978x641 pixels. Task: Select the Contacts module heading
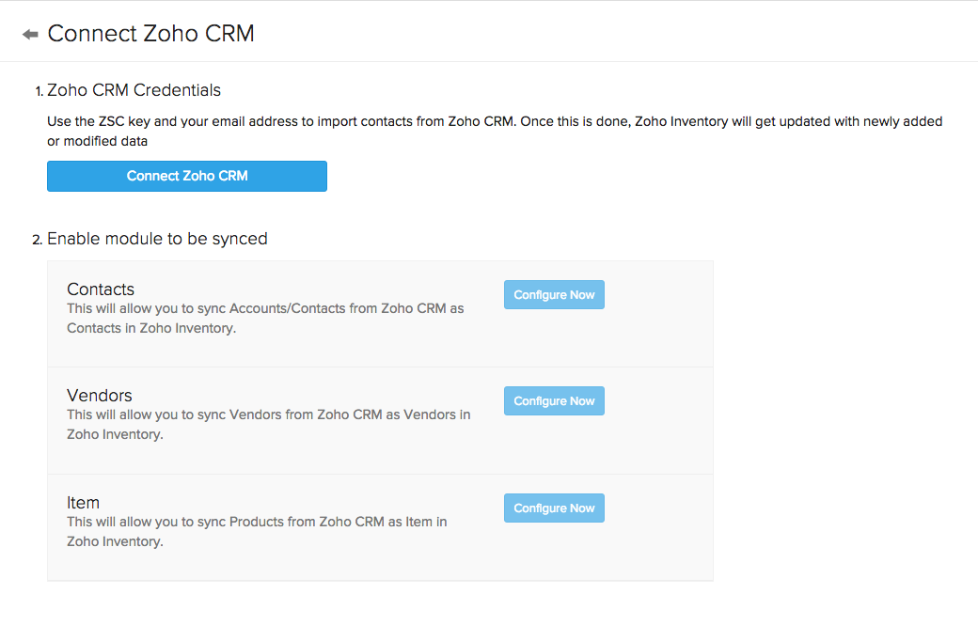click(x=100, y=289)
